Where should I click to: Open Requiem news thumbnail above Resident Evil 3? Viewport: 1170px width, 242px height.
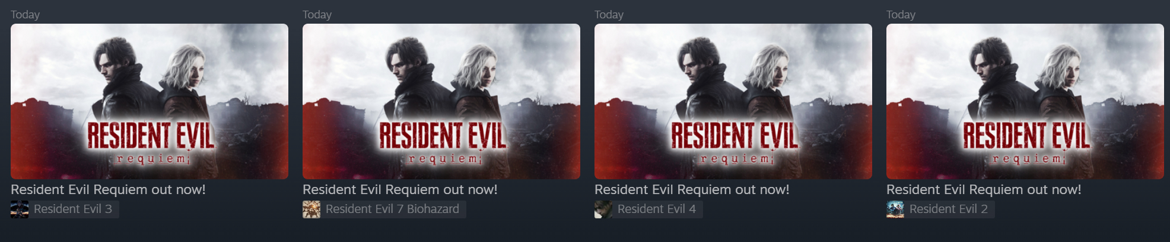point(150,101)
